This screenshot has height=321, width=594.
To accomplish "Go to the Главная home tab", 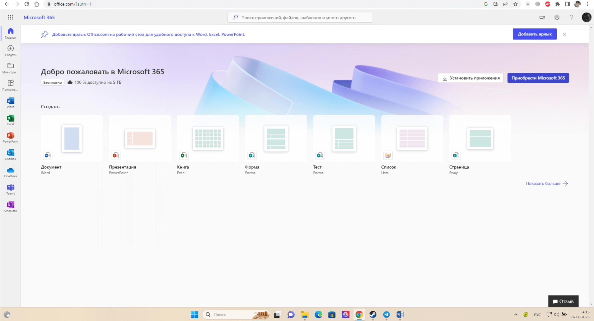I will [x=11, y=33].
